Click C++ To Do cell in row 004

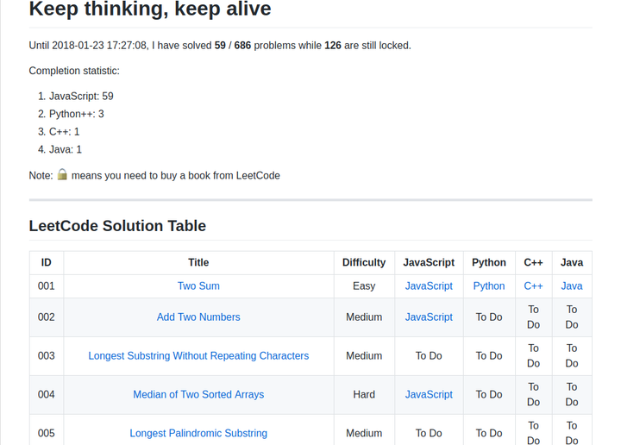coord(533,394)
